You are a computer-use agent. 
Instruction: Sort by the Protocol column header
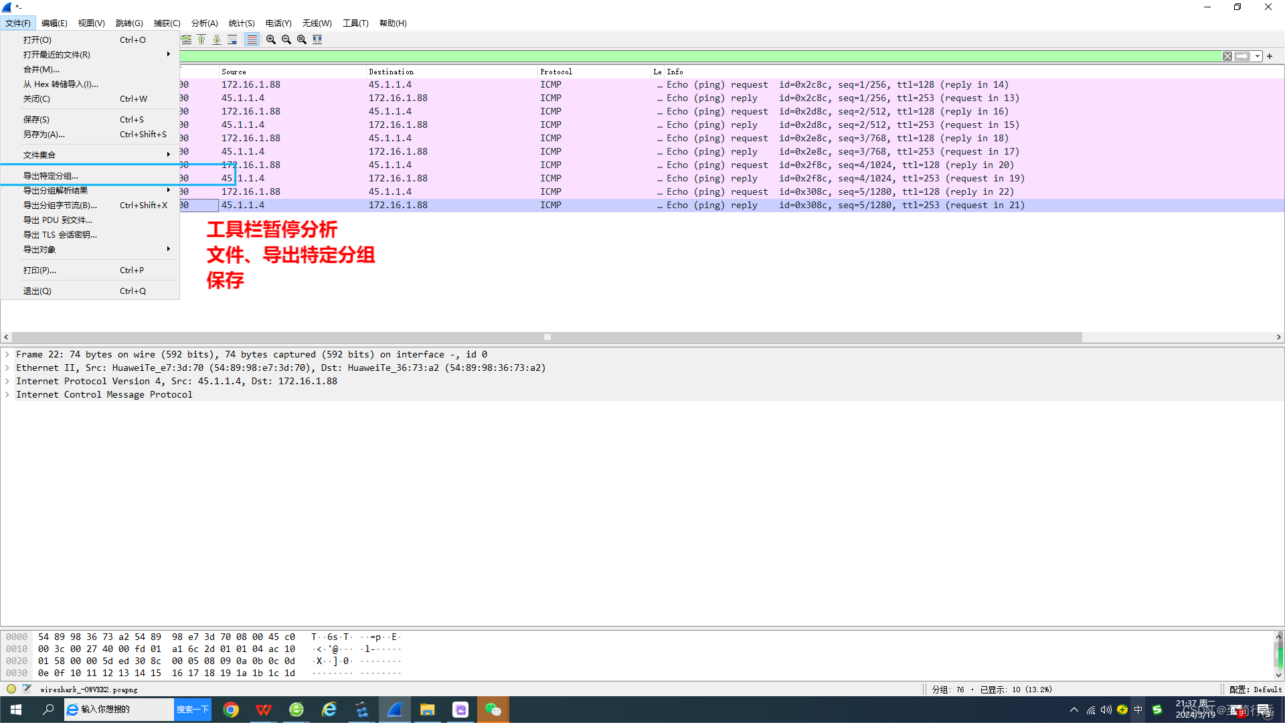[x=595, y=72]
